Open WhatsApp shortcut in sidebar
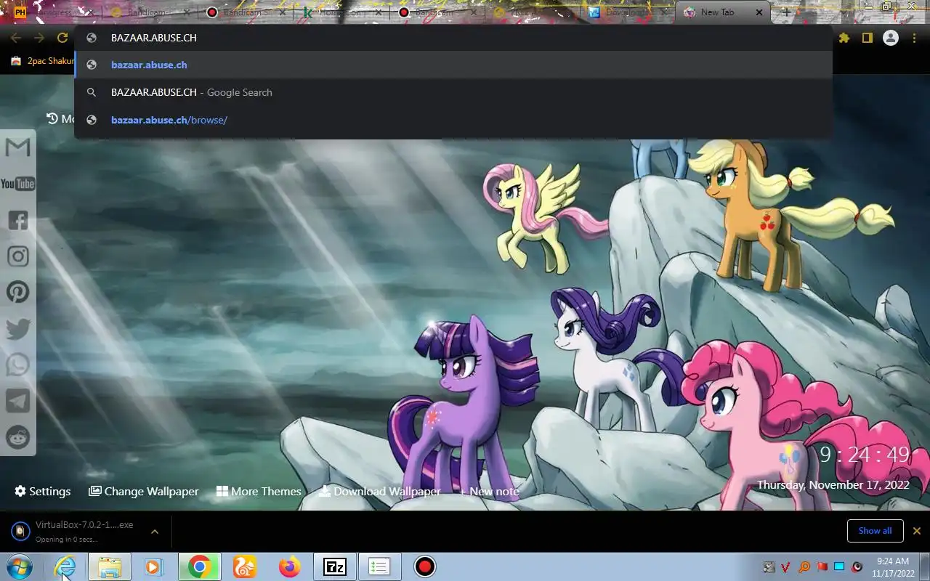930x581 pixels. 18,365
